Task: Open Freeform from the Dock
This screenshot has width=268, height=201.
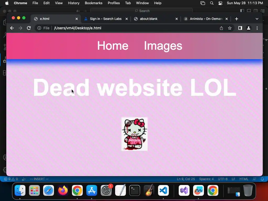Action: pos(198,190)
